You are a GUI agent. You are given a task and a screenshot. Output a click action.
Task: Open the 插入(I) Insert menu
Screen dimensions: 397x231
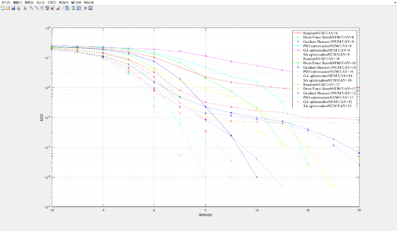click(x=40, y=3)
